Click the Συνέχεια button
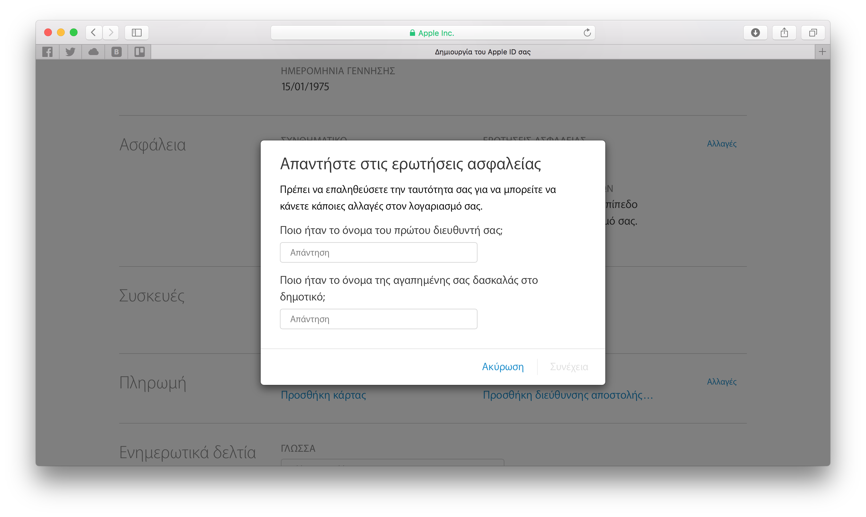This screenshot has width=866, height=517. tap(569, 367)
